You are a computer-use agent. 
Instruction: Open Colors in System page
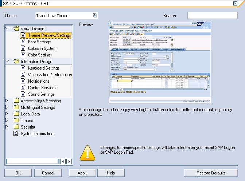42,48
